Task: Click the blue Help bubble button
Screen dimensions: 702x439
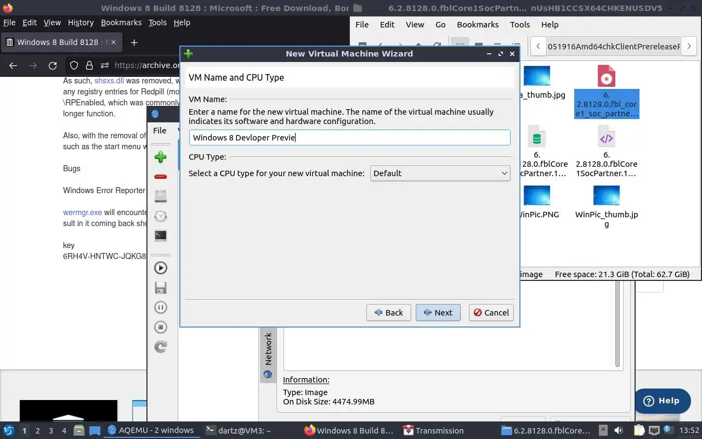Action: click(x=663, y=401)
